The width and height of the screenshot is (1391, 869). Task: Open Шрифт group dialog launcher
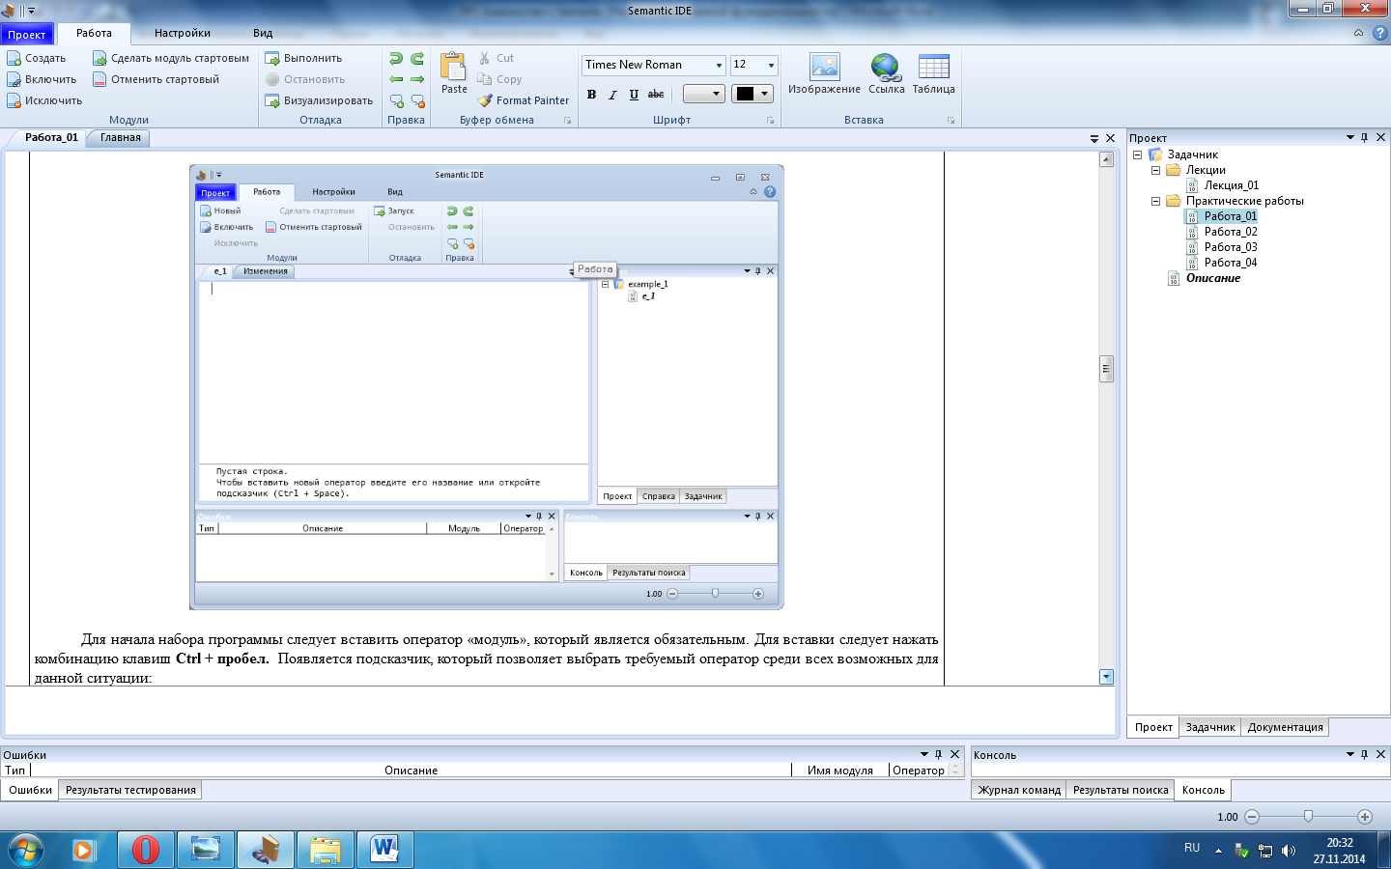coord(770,121)
